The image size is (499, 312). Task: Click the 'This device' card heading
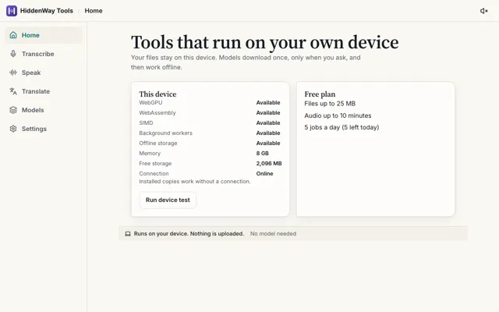[x=157, y=94]
